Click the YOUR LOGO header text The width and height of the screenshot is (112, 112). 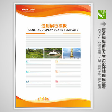point(28,10)
